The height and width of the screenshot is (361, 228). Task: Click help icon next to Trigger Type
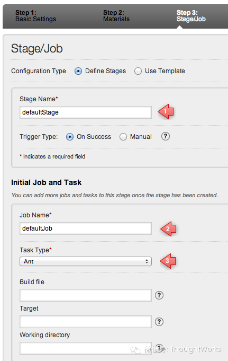tap(165, 136)
